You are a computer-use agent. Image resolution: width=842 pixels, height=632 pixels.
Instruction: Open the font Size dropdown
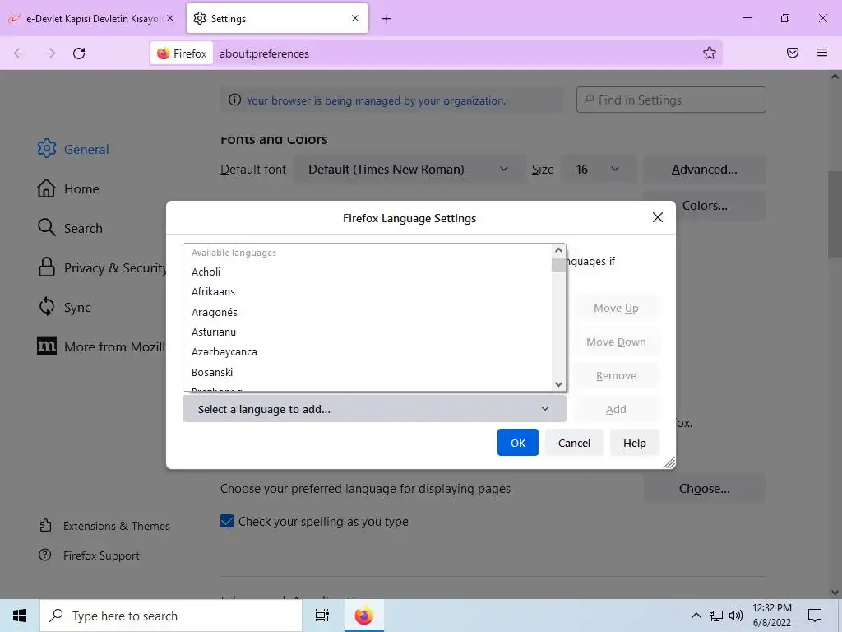tap(599, 170)
